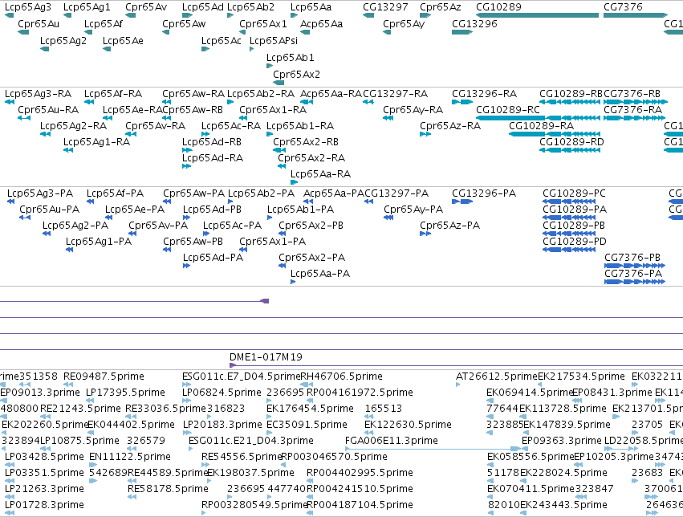The width and height of the screenshot is (683, 517).
Task: Open the CG13297 gene in the gene track
Action: 385,7
